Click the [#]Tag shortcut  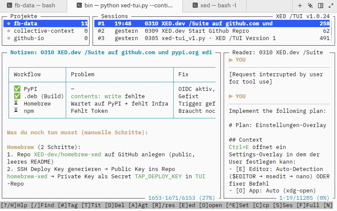coord(68,205)
